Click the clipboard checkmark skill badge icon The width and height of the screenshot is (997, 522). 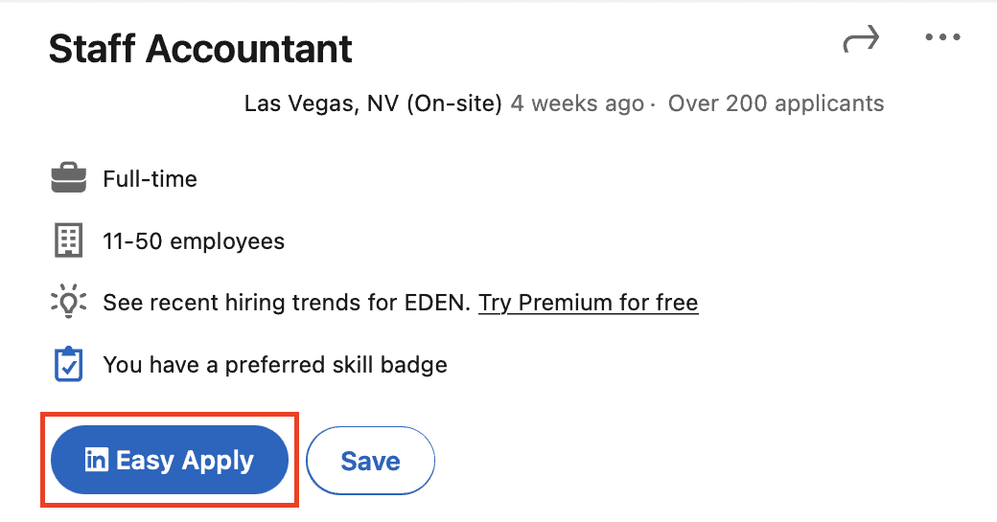click(x=69, y=364)
